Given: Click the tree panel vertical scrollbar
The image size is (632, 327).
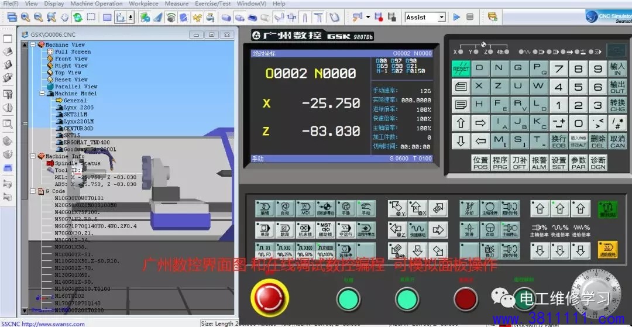Looking at the screenshot, I should pos(24,177).
